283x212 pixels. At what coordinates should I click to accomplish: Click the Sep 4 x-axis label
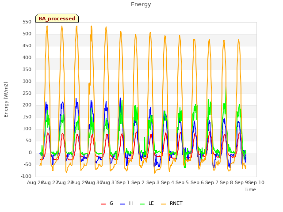click(168, 182)
